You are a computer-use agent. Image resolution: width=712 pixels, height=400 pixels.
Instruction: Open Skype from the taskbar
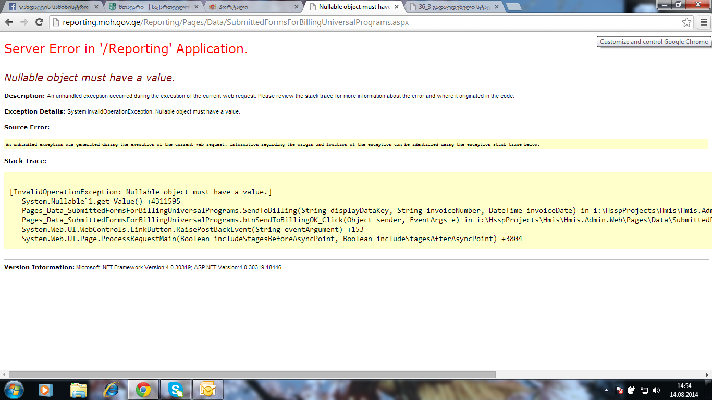click(x=176, y=390)
